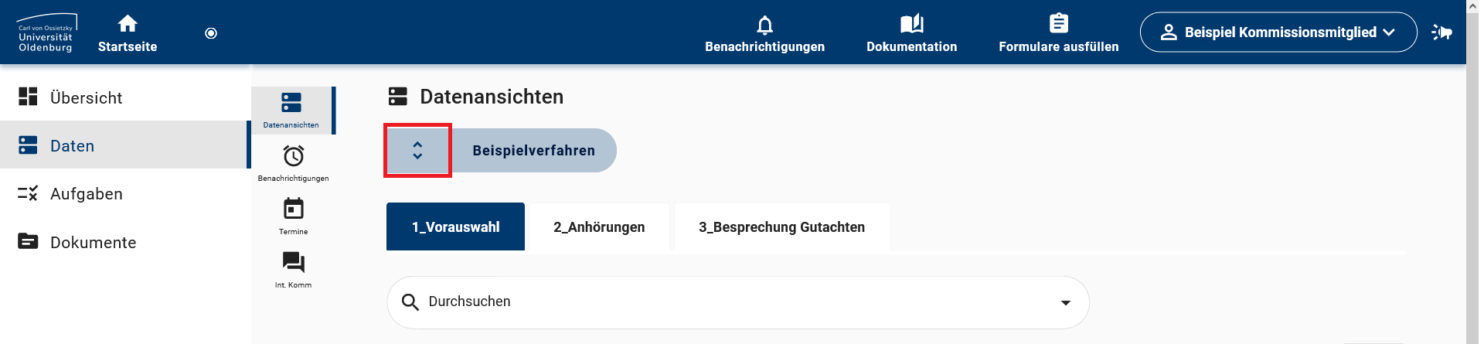Screen dimensions: 1484x344
Task: Open Benachrichtigungen bell in top bar
Action: click(x=764, y=25)
